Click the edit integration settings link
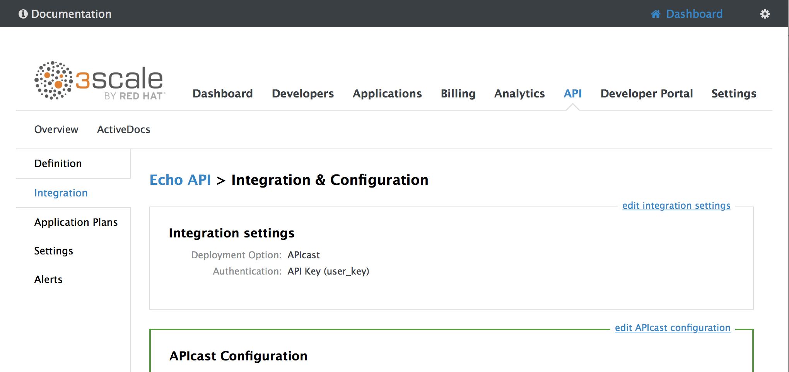Screen dimensions: 789x372 point(676,206)
